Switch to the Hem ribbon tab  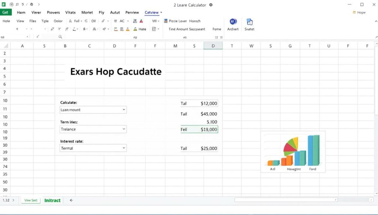coord(21,12)
